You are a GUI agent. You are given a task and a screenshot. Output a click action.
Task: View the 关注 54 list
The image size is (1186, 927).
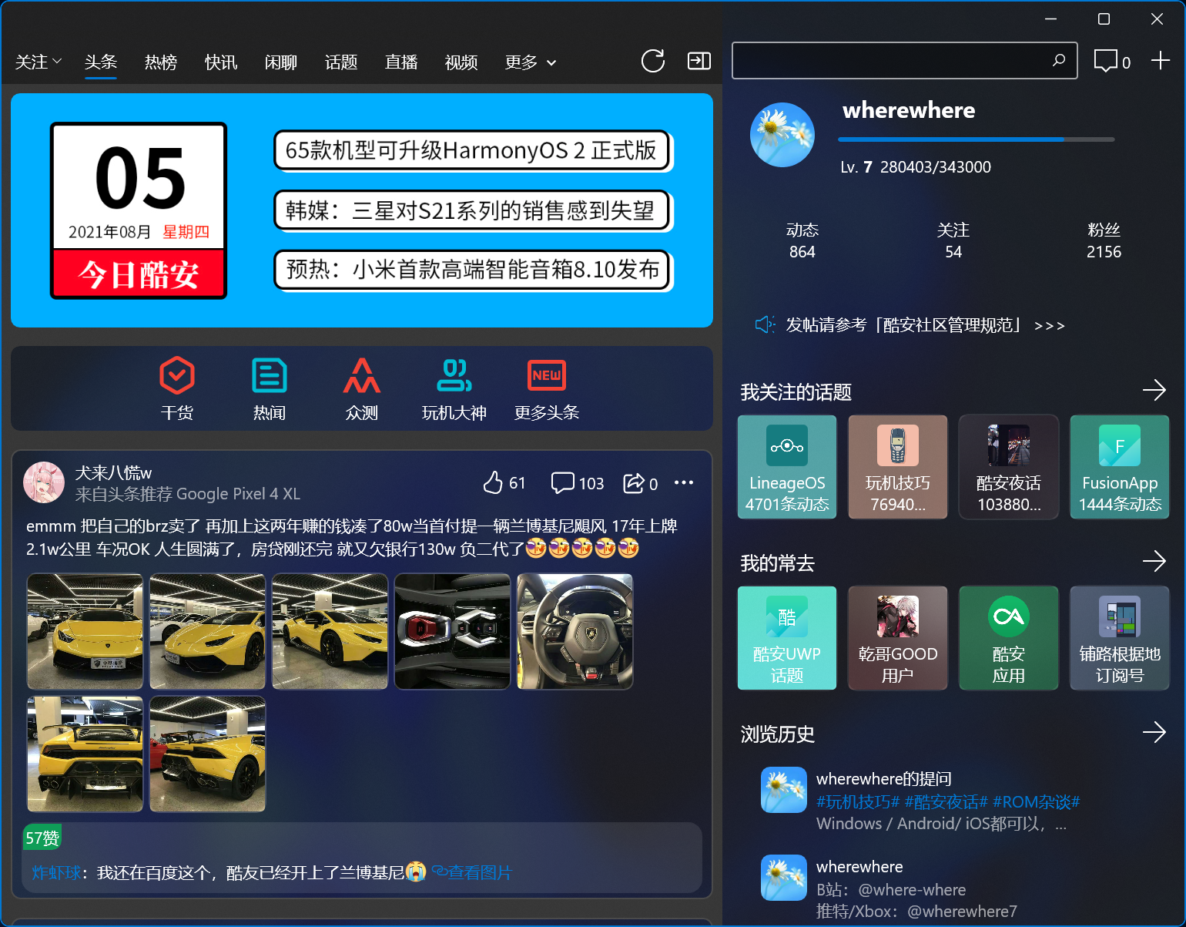point(953,240)
